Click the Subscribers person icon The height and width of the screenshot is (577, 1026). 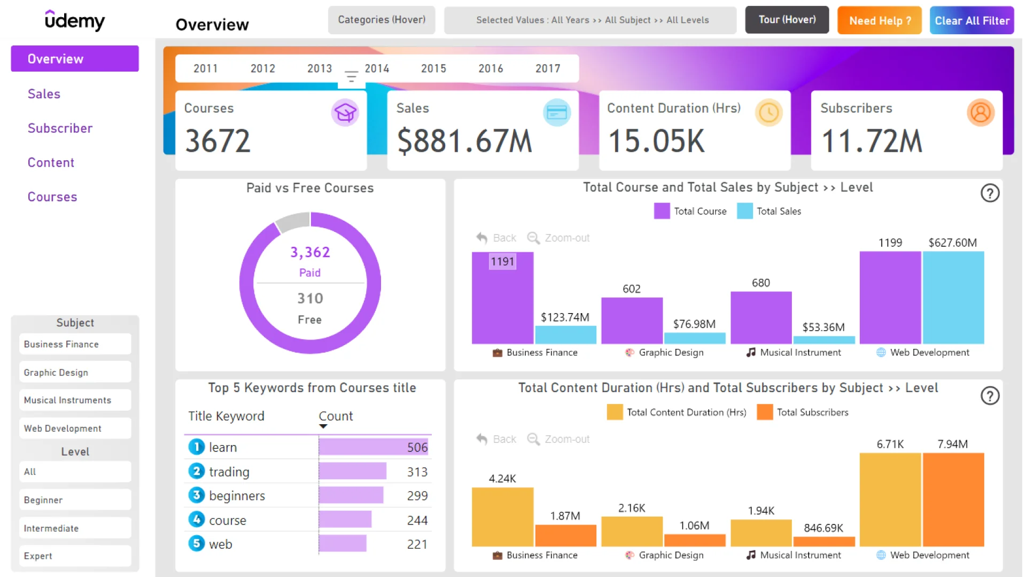point(981,113)
